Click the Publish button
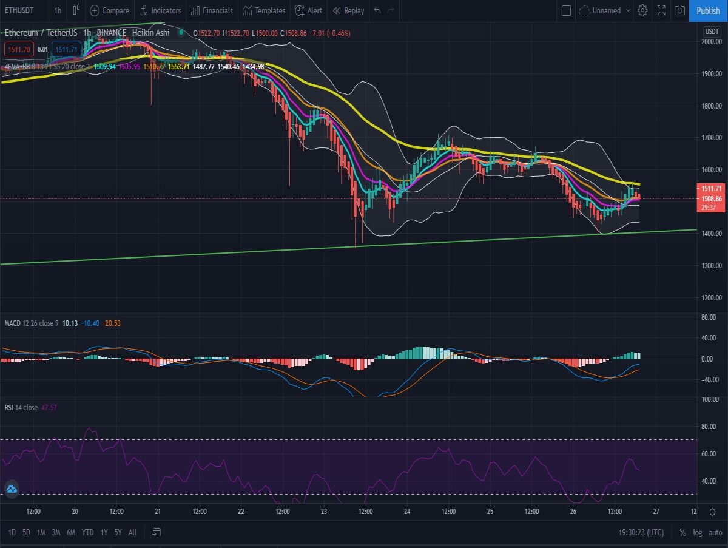This screenshot has height=548, width=728. 708,10
